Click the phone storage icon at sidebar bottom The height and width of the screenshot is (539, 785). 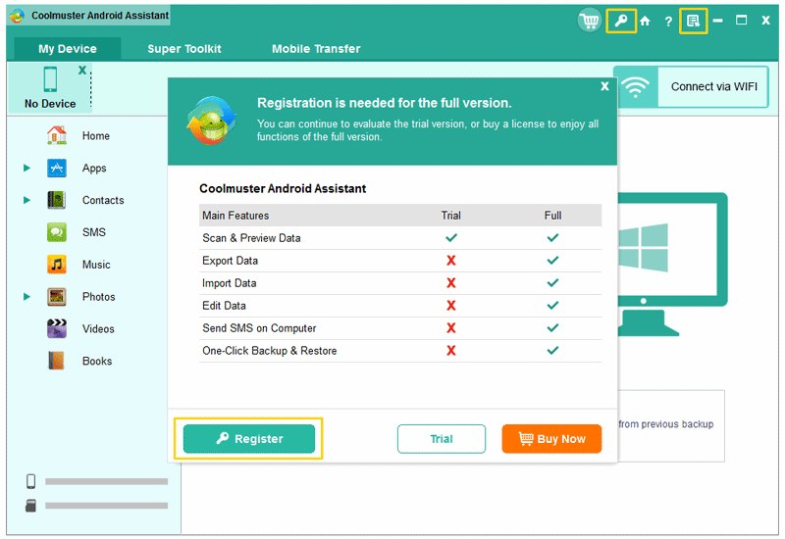click(x=31, y=481)
